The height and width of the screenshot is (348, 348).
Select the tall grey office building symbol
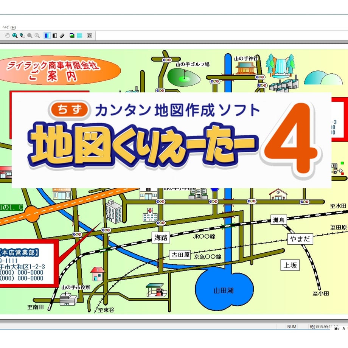(114, 212)
